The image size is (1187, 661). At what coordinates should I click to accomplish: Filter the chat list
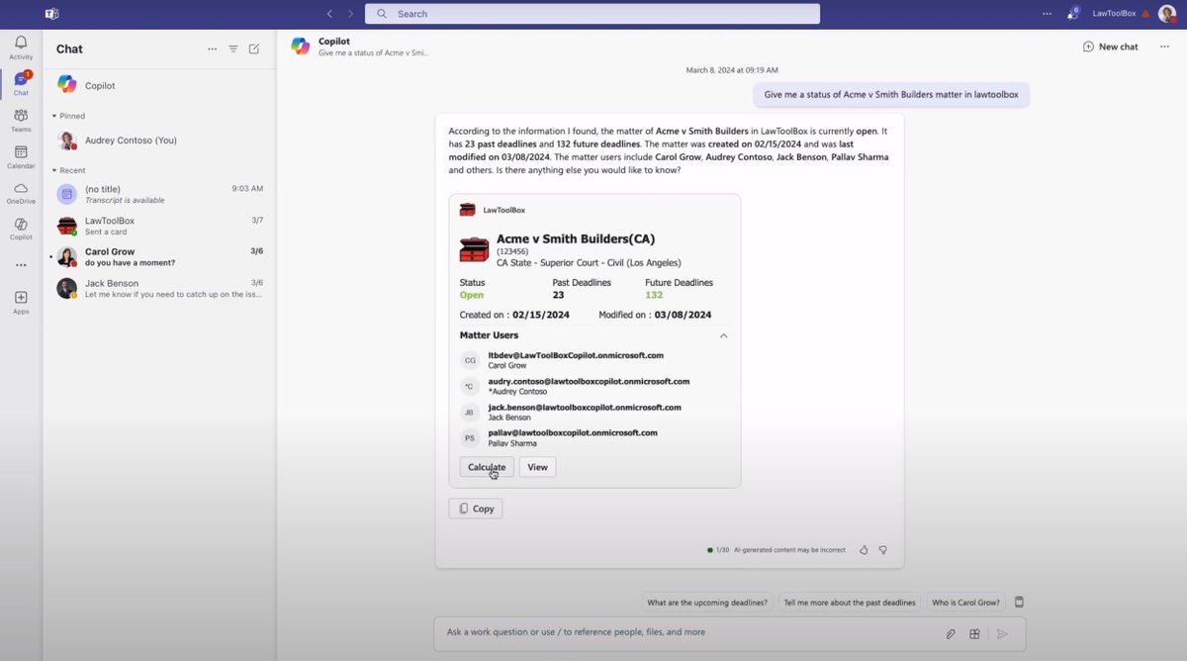click(x=233, y=48)
